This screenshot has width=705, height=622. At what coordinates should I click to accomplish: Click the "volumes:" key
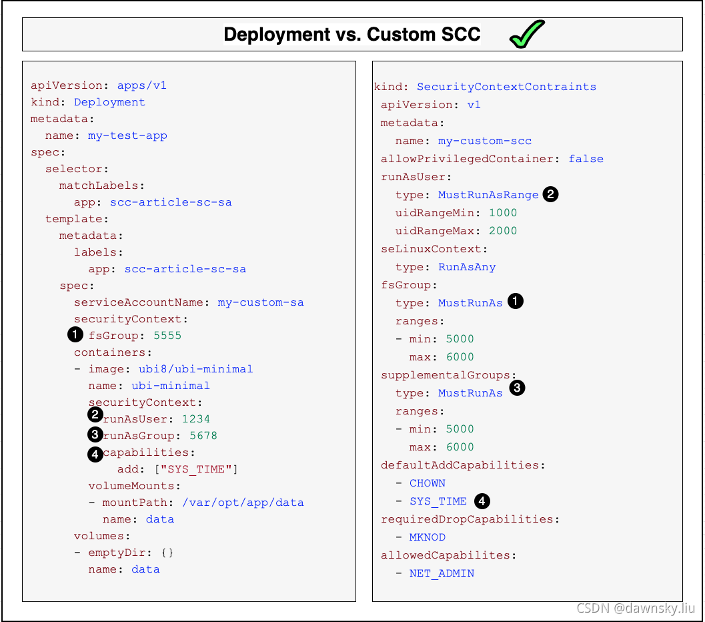[x=102, y=536]
